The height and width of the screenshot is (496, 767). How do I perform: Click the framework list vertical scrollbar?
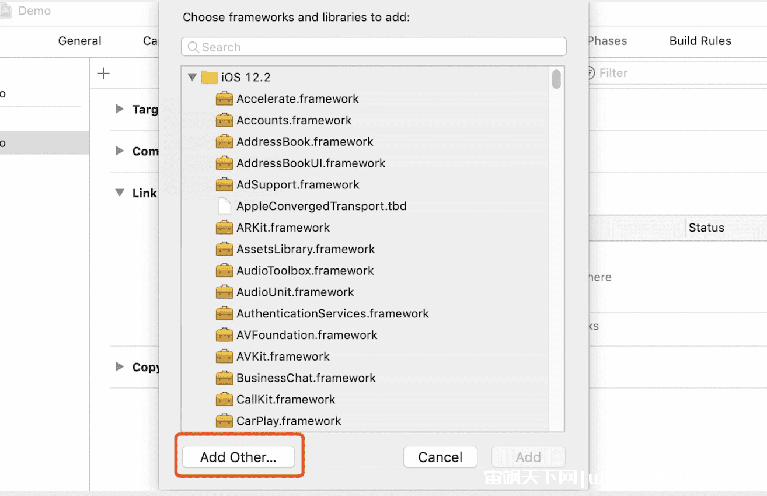point(556,79)
